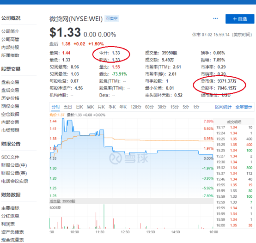256x243 pixels.
Task: Click the 总市值 9371.37万 value
Action: click(x=227, y=81)
